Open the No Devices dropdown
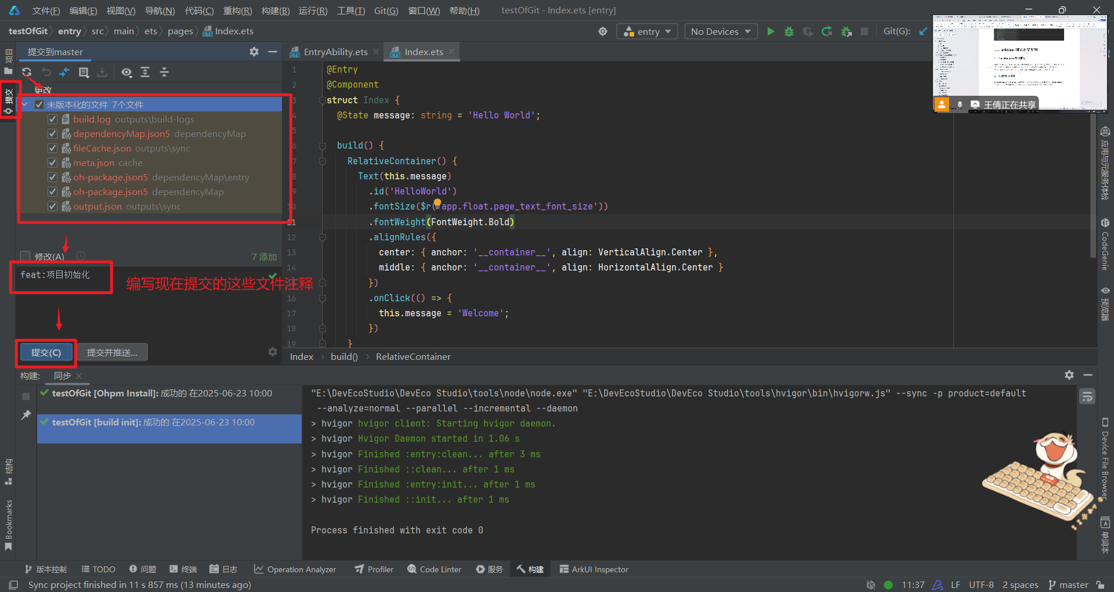The height and width of the screenshot is (592, 1114). click(x=721, y=31)
